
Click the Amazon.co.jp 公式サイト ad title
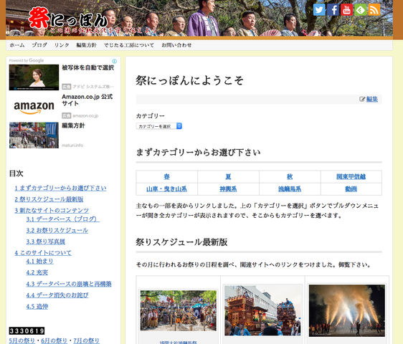[87, 100]
